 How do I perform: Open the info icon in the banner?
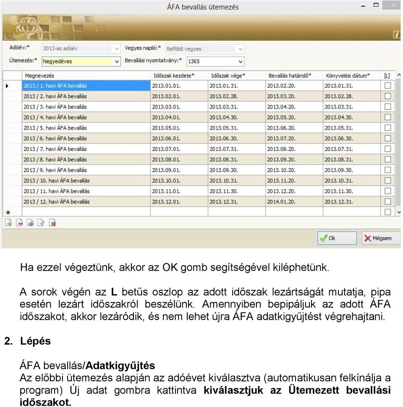tap(397, 34)
